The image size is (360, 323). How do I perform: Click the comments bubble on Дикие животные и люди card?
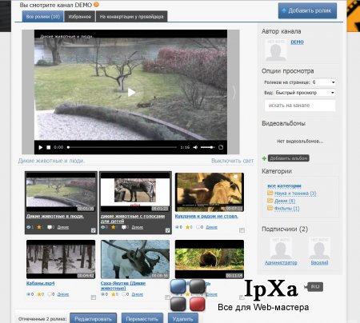[50, 227]
